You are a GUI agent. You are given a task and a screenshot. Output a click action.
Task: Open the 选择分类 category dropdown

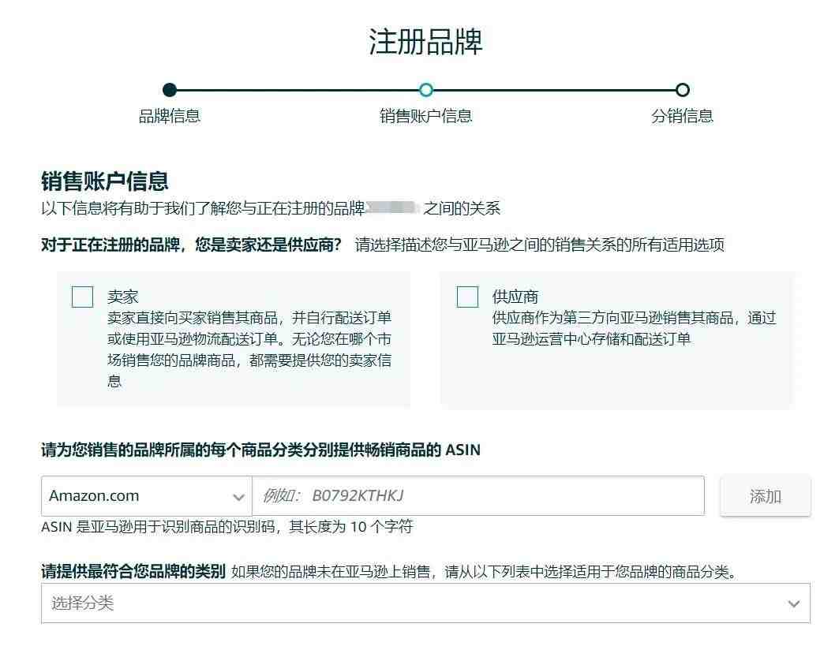(425, 603)
